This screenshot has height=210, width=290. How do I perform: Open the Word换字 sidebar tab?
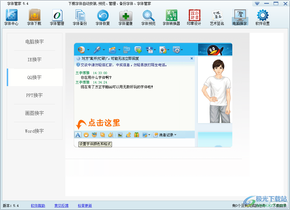(x=35, y=131)
